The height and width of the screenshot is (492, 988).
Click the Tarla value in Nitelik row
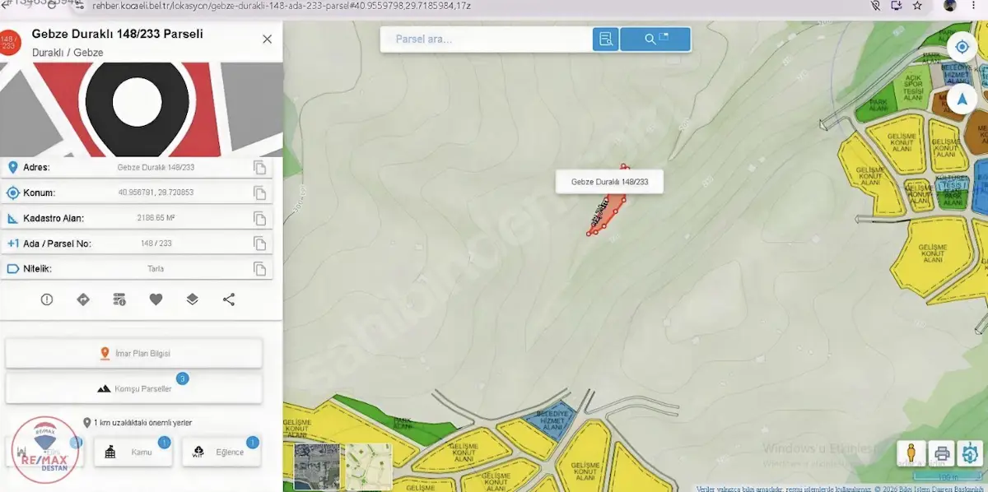click(156, 269)
